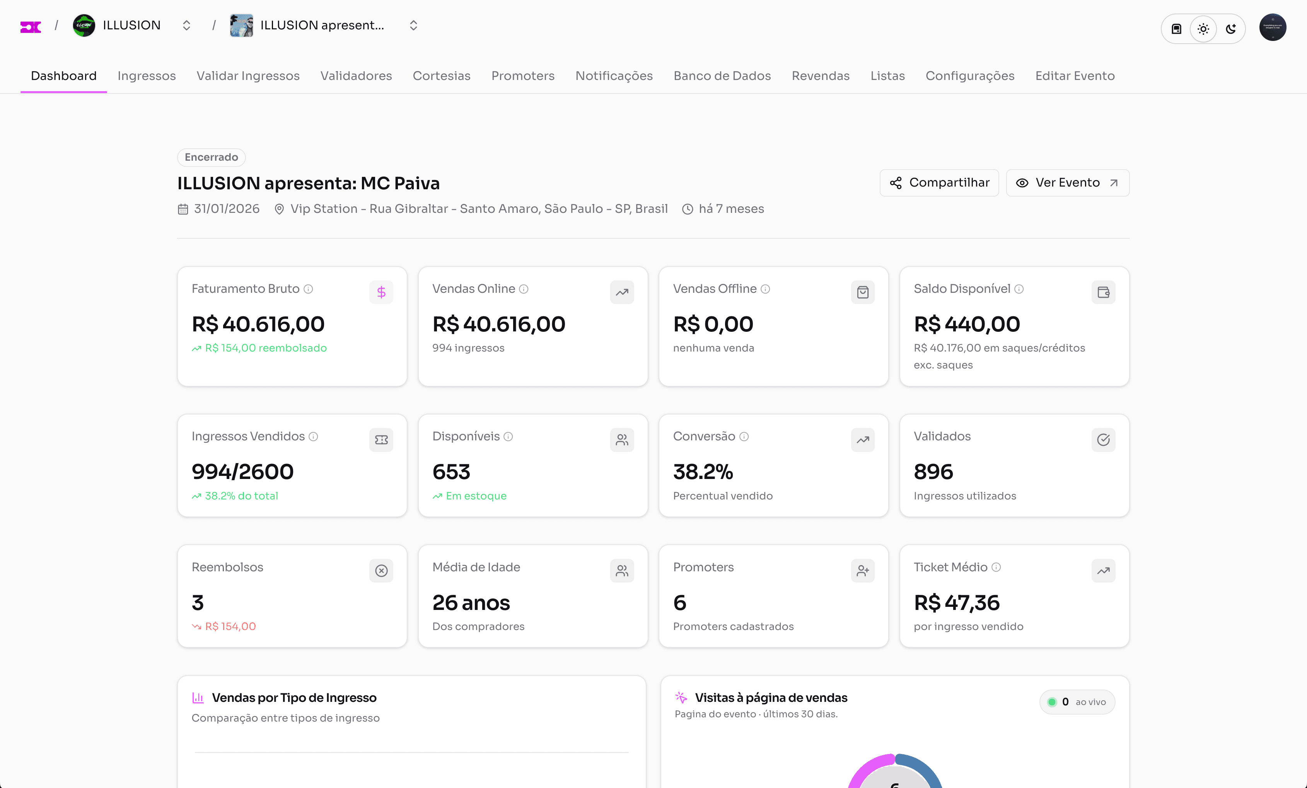
Task: Click the Encerrado status badge
Action: pyautogui.click(x=211, y=157)
